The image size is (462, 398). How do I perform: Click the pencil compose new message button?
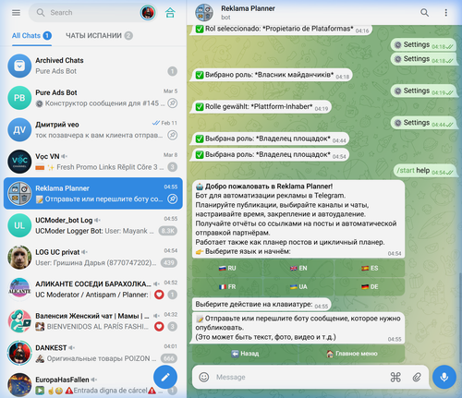pos(165,377)
